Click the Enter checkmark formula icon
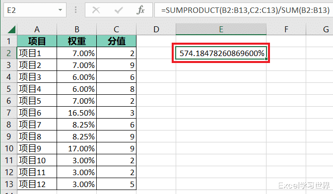Viewport: 333px width, 194px height. click(x=119, y=10)
